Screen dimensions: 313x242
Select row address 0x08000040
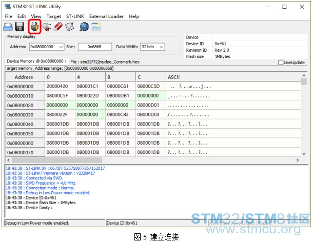click(25, 124)
